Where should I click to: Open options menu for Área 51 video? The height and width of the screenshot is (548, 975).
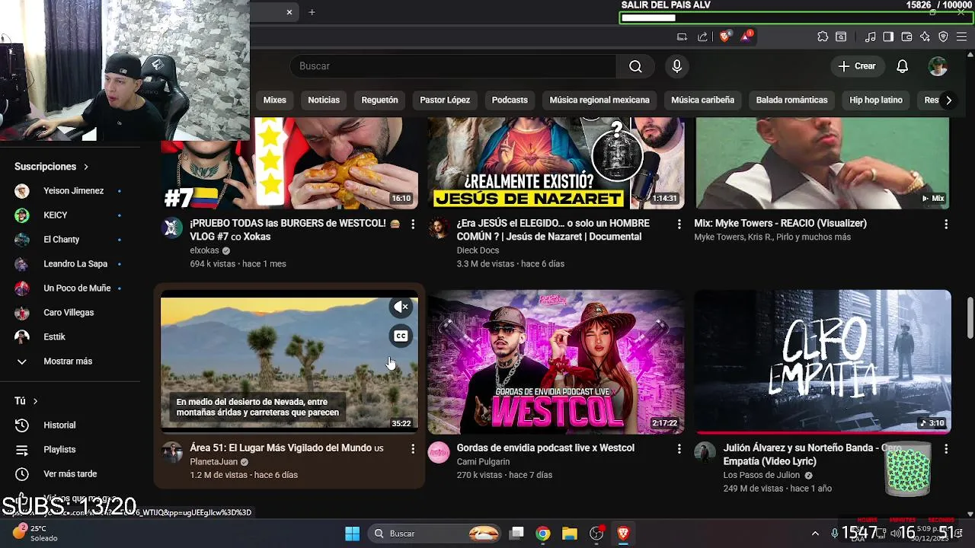coord(413,449)
